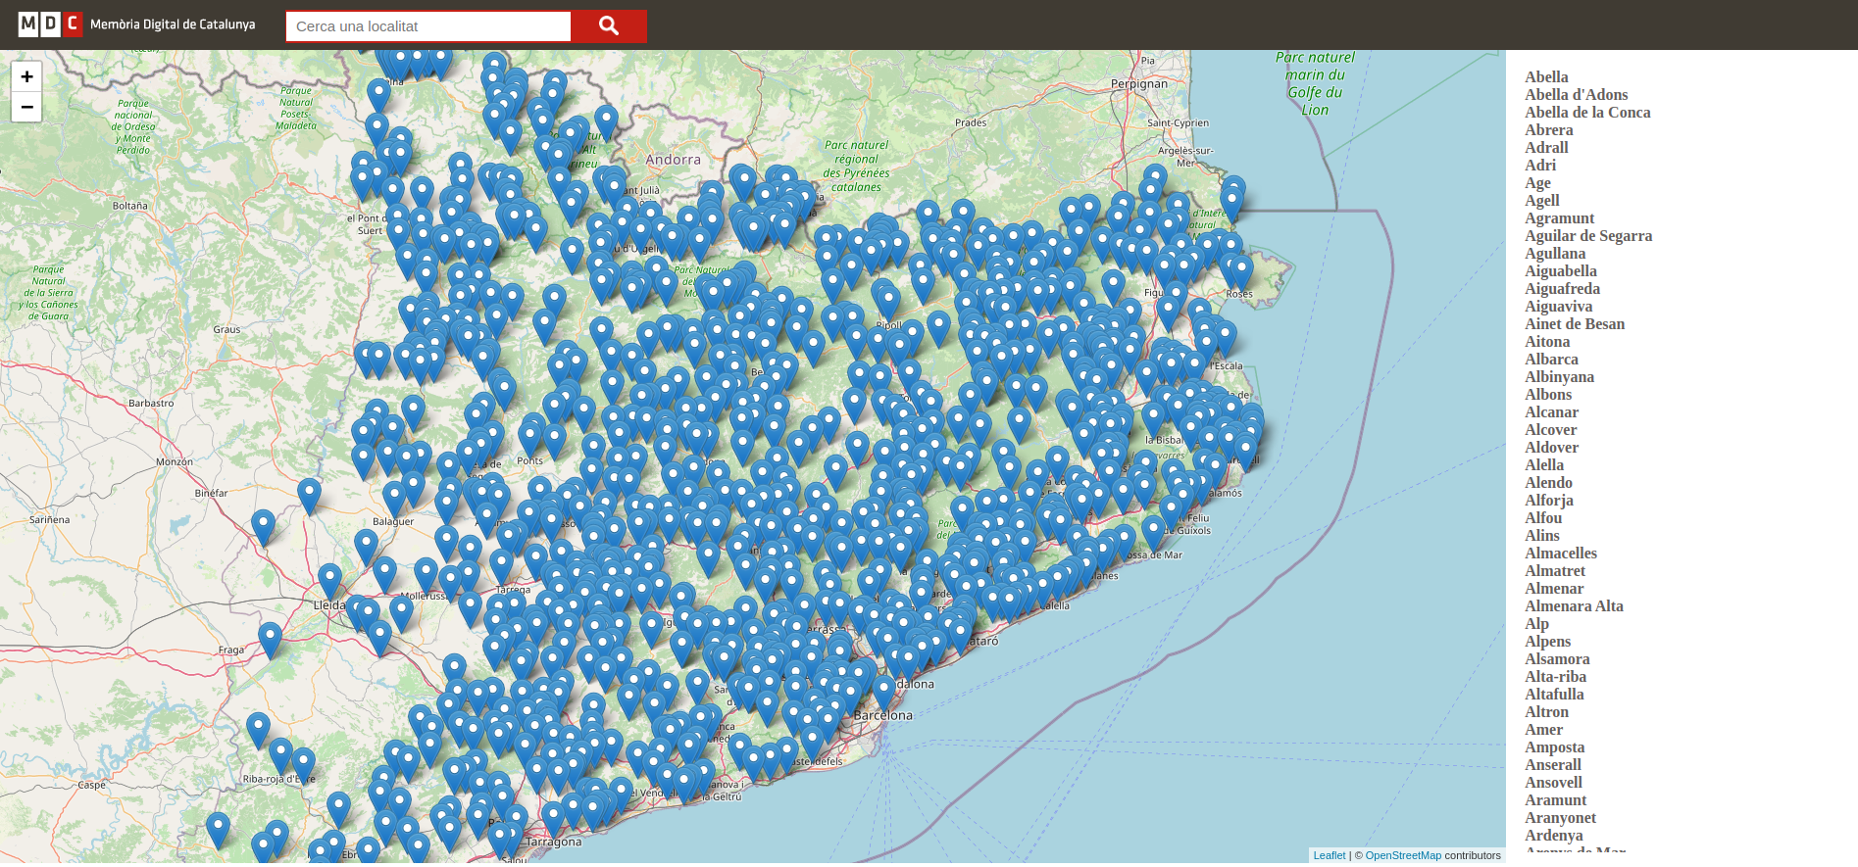Viewport: 1858px width, 867px height.
Task: Pick Almacelles from the list
Action: [x=1560, y=554]
